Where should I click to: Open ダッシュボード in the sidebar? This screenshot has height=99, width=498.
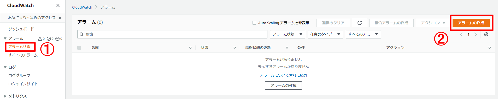pos(21,29)
